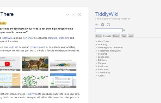Switch to the Tools tab
The width and height of the screenshot is (161, 103).
pos(124,36)
